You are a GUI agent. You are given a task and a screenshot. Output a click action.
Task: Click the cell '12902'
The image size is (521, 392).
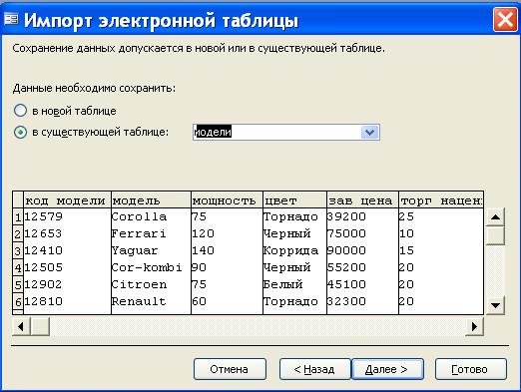tap(67, 284)
